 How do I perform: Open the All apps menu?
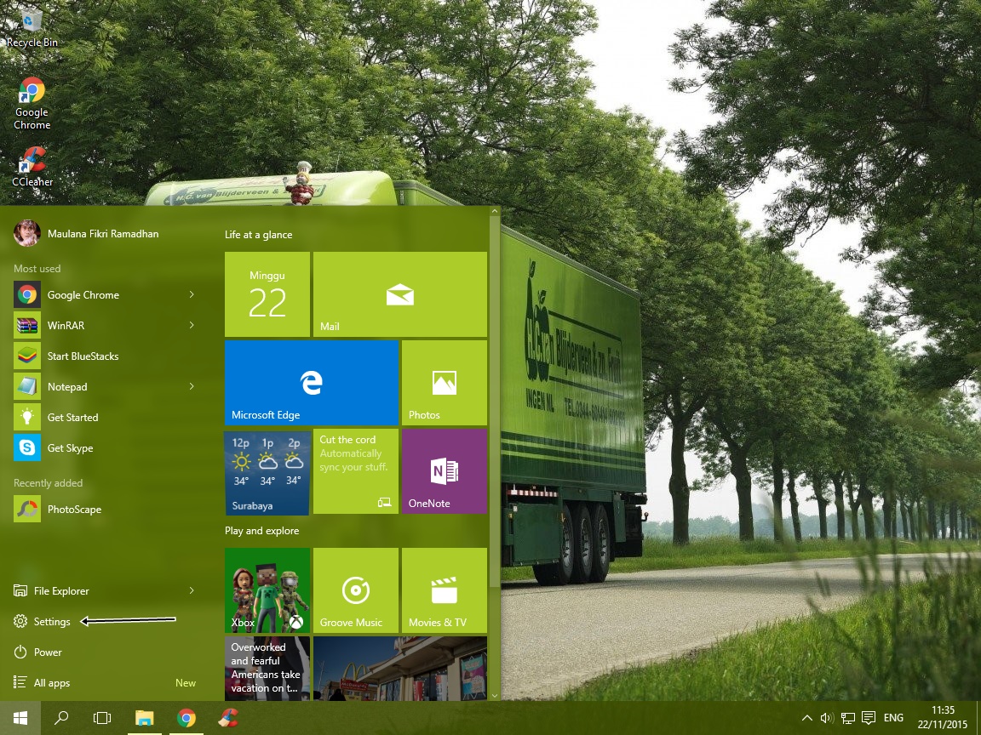[49, 682]
